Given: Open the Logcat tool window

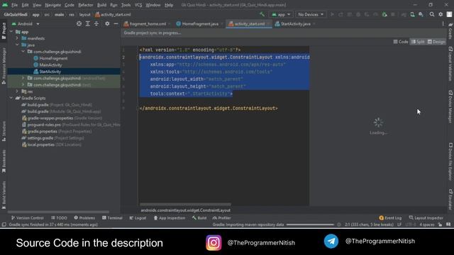Looking at the screenshot, I should point(138,217).
